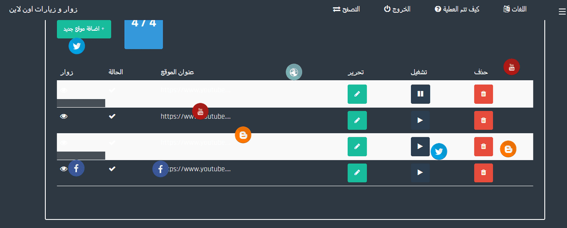Click the globe icon near the table header

click(293, 72)
